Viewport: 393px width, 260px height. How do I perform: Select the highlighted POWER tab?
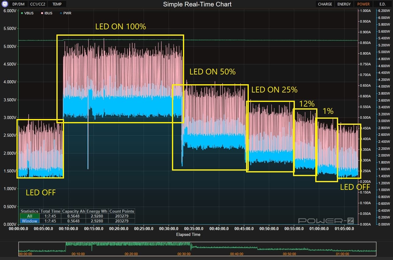(x=363, y=4)
